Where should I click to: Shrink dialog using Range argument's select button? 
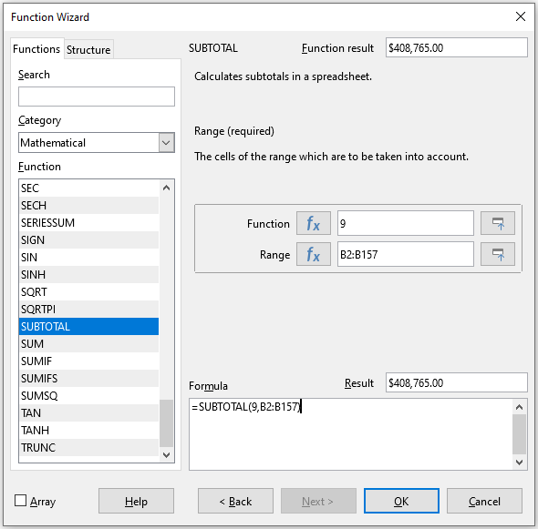coord(498,254)
